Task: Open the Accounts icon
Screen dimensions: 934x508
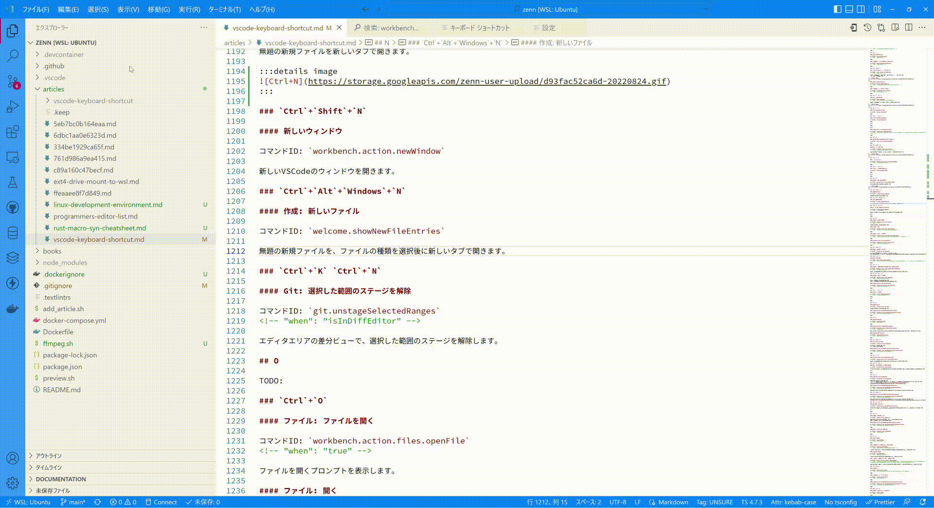Action: pos(13,458)
